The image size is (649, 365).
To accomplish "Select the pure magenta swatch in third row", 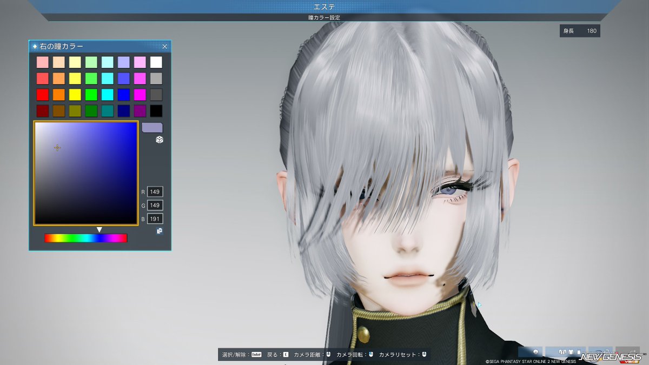I will tap(140, 95).
